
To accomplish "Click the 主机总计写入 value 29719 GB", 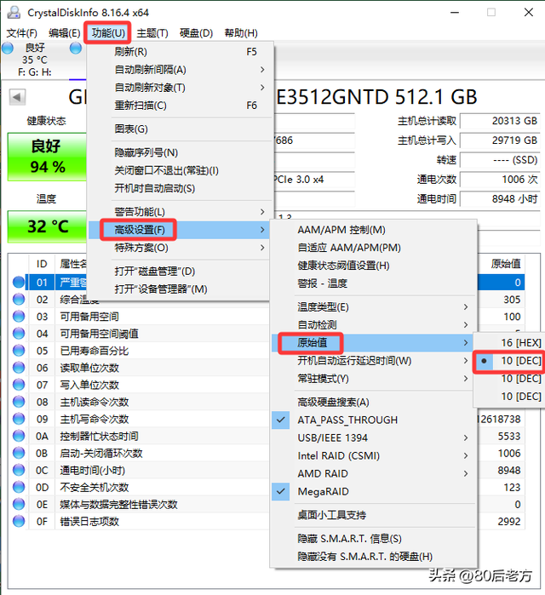I will pyautogui.click(x=500, y=140).
